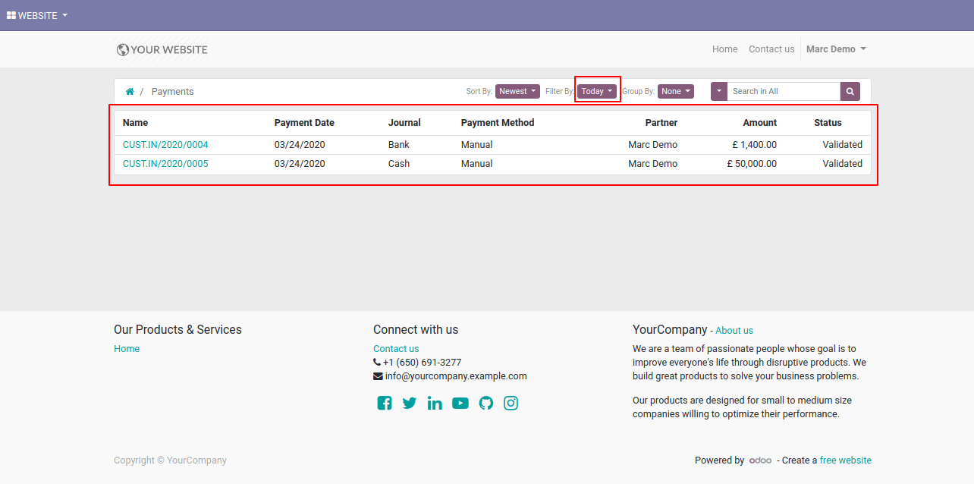Viewport: 974px width, 484px height.
Task: Open the Twitter social icon
Action: pos(410,404)
